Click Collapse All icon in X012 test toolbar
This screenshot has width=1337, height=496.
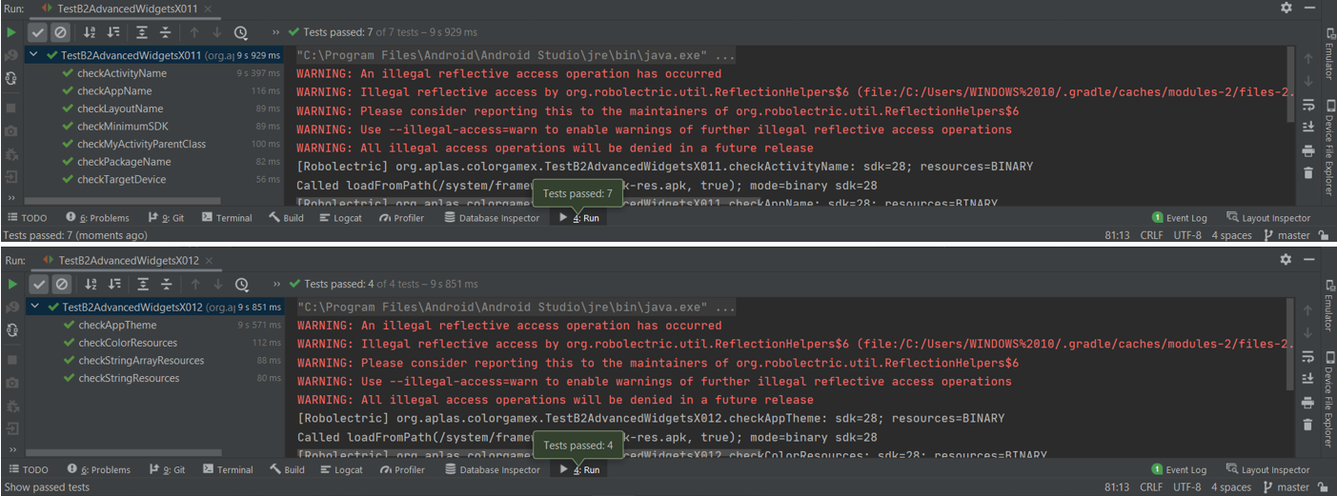point(165,284)
